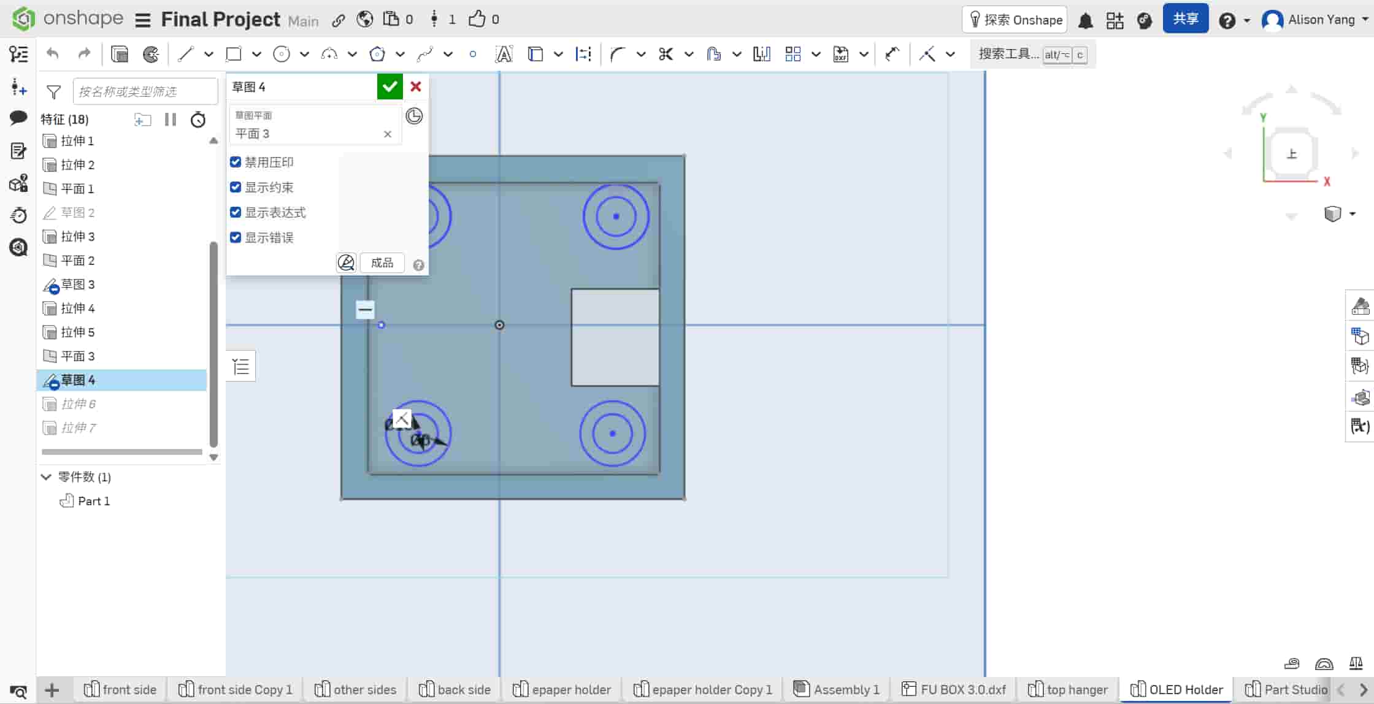The height and width of the screenshot is (704, 1374).
Task: Select the Linear pattern tool
Action: pos(793,54)
